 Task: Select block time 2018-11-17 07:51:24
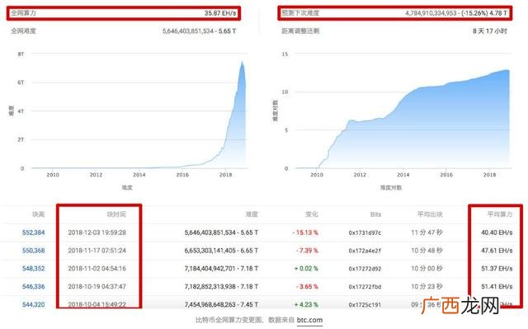97,251
